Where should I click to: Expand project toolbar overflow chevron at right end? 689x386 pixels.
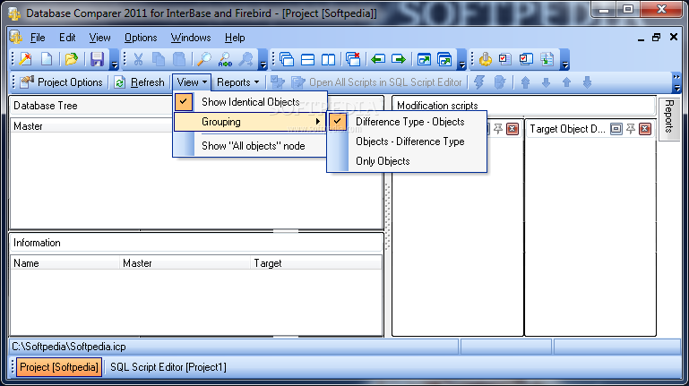click(676, 82)
